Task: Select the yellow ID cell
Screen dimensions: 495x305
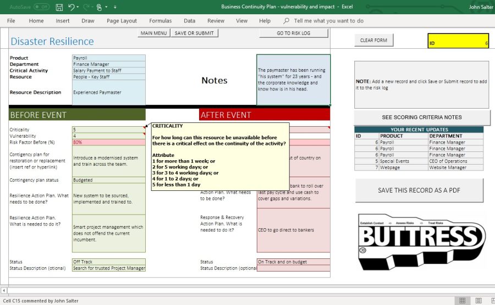Action: (458, 41)
